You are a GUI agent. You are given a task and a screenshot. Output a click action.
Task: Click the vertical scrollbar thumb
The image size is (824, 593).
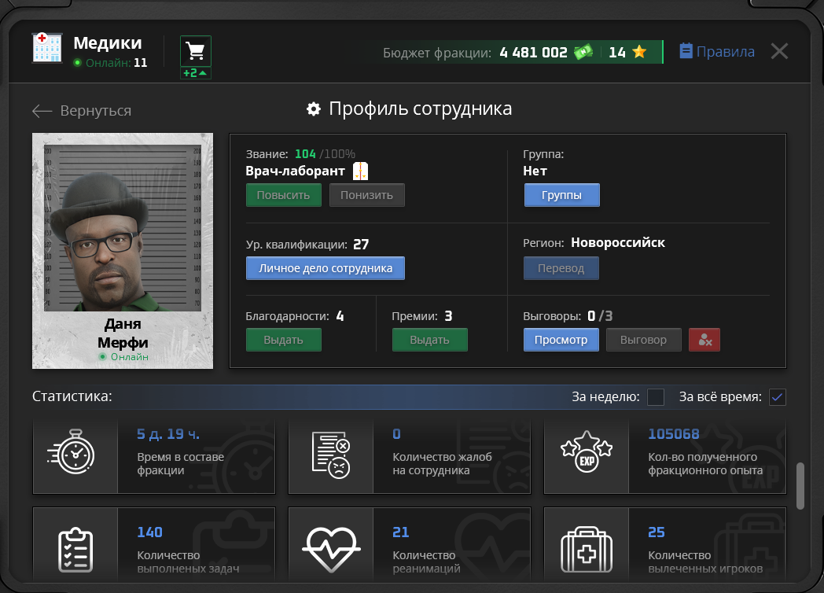coord(800,485)
